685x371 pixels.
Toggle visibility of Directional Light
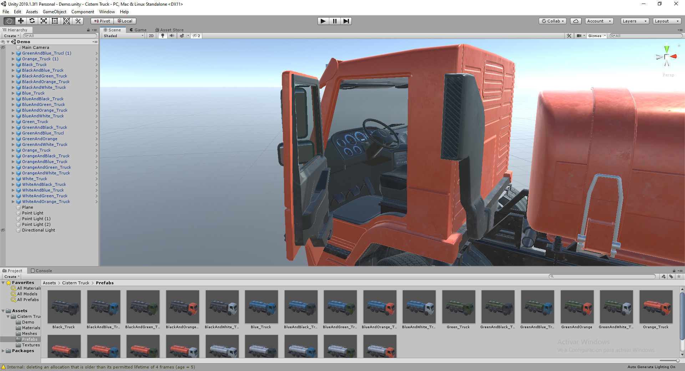pos(3,230)
